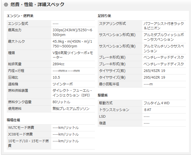Image resolution: width=191 pixels, height=155 pixels.
Task: Select the ダイレクト・フューエル・インジェクション value
Action: coord(72,93)
